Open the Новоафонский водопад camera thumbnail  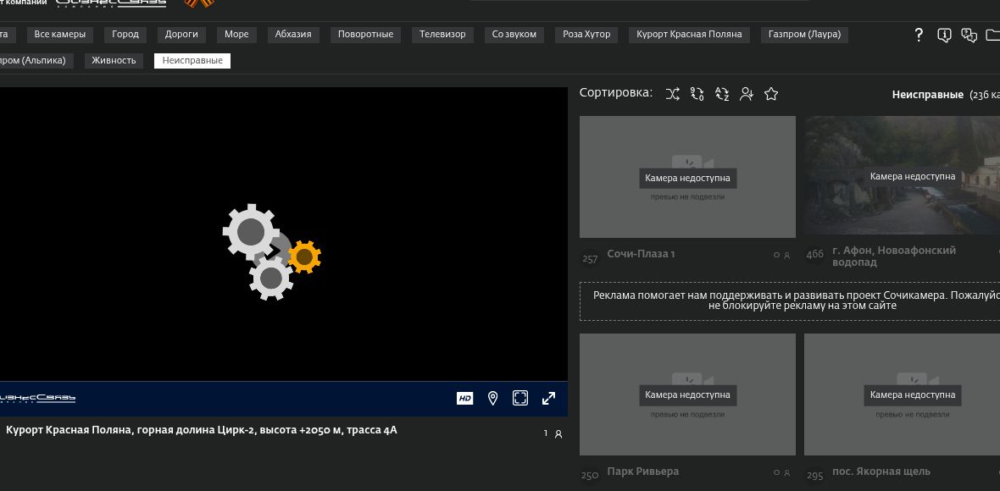(902, 176)
